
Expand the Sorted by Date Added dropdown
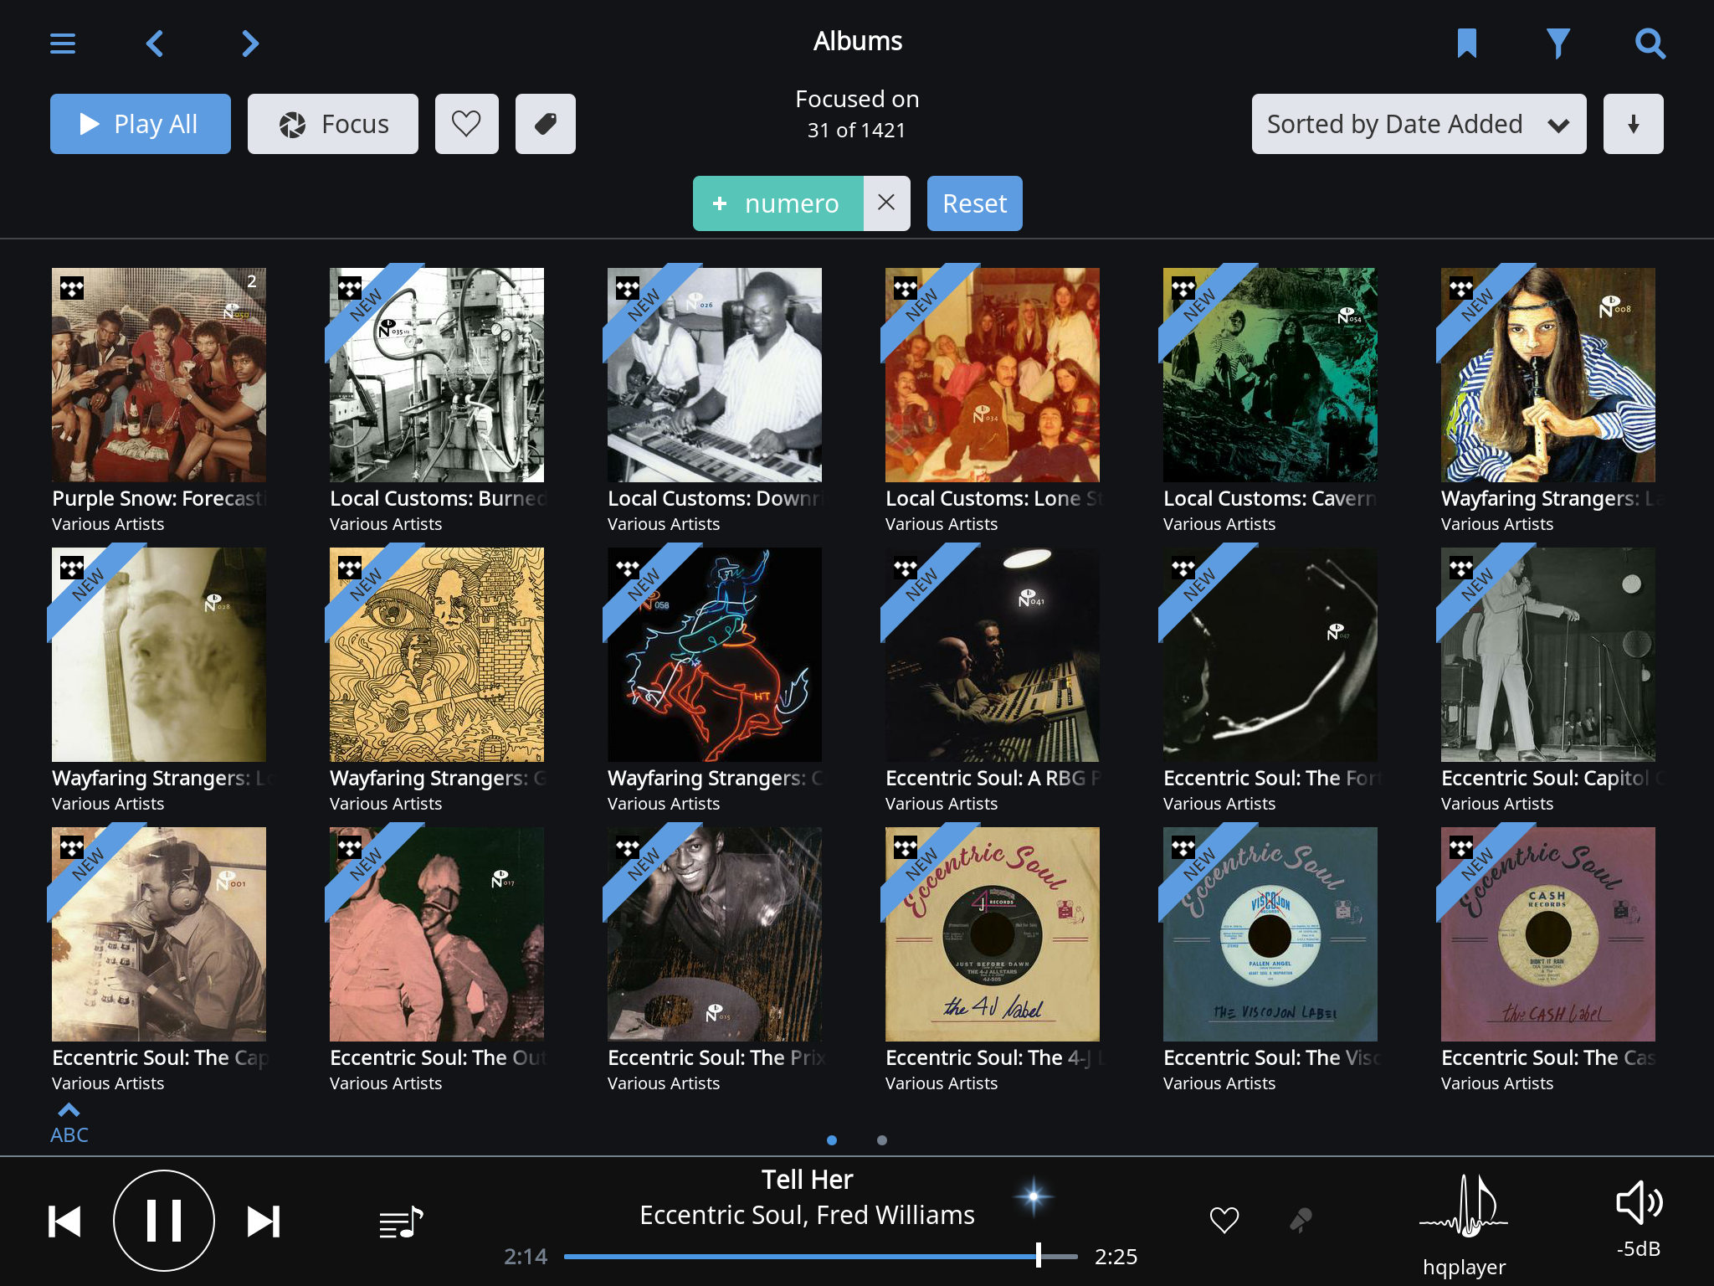pos(1419,124)
